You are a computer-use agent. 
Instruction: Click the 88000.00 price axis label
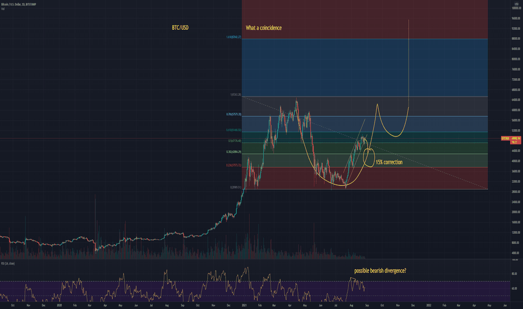tap(516, 39)
